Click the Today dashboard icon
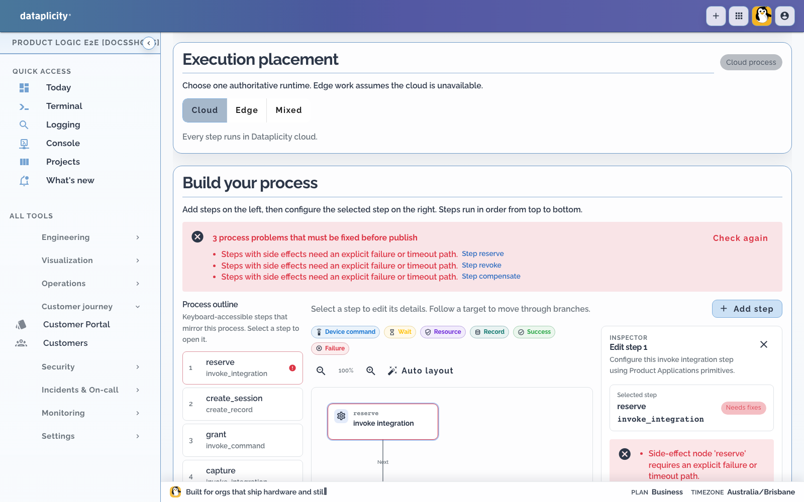Screen dimensions: 804x502 pos(24,88)
